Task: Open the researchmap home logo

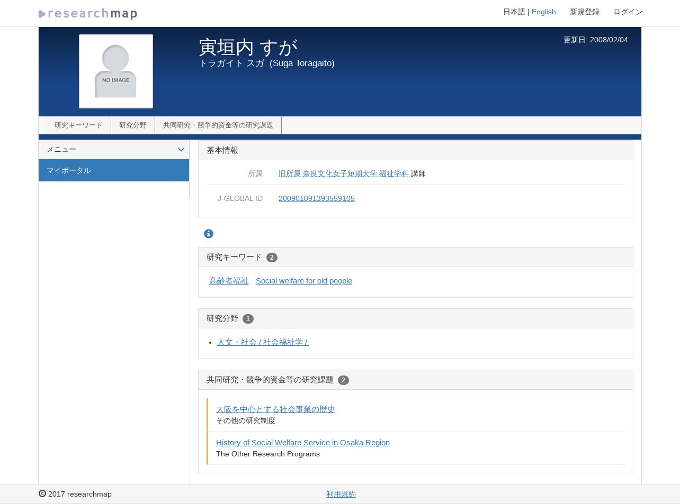Action: point(88,14)
